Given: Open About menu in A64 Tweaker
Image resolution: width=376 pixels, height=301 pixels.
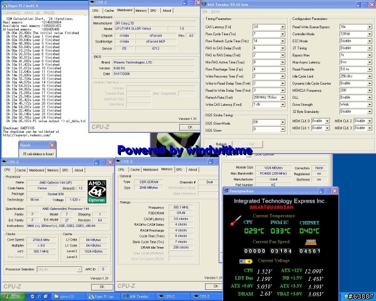Looking at the screenshot, I should 216,11.
